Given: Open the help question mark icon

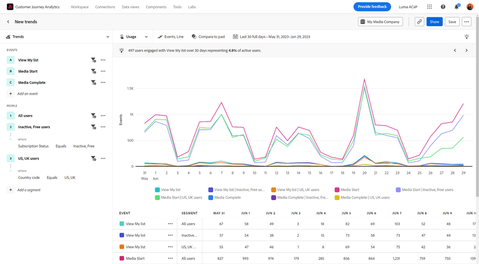Looking at the screenshot, I should coord(443,7).
